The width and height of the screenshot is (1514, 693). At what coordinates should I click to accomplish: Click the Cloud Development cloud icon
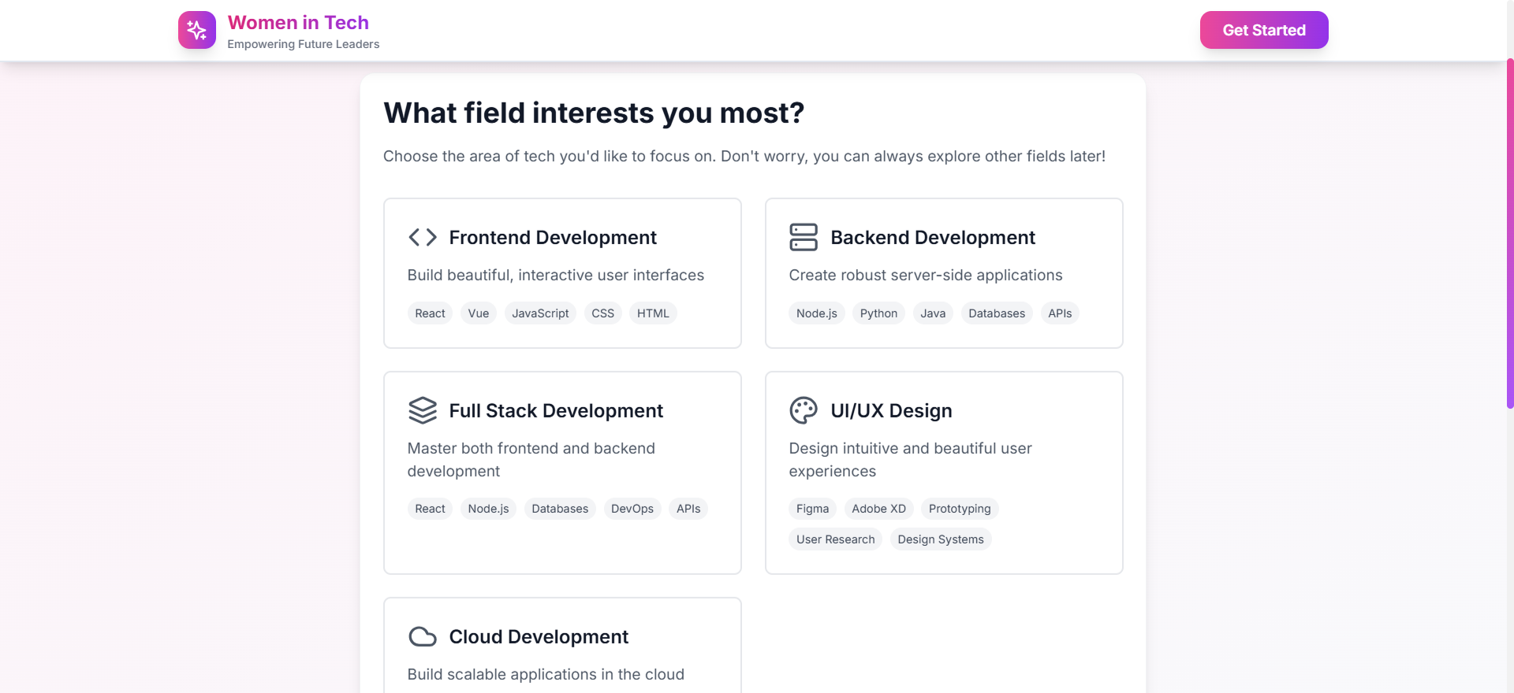[423, 636]
